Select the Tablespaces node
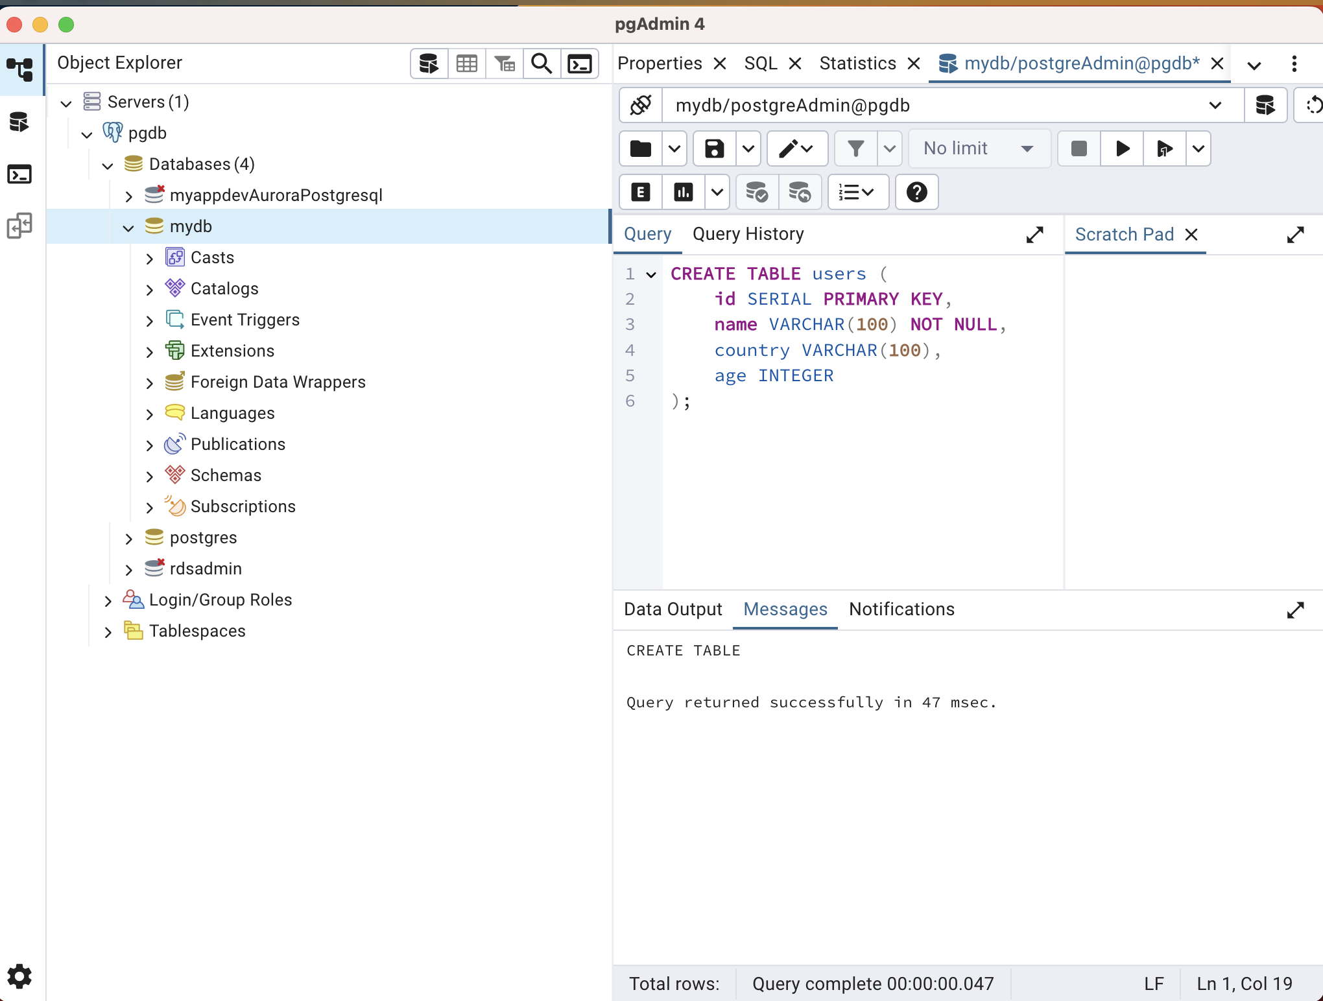This screenshot has height=1001, width=1323. [197, 631]
